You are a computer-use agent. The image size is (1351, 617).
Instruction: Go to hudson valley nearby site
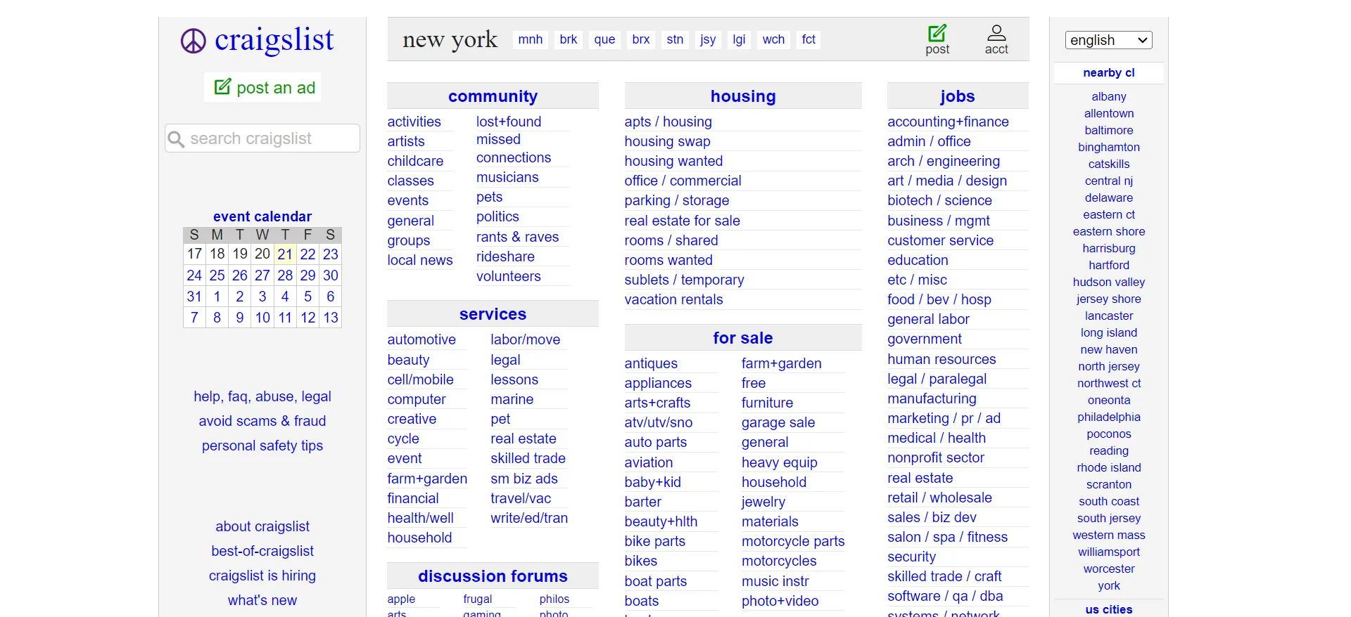[1109, 282]
